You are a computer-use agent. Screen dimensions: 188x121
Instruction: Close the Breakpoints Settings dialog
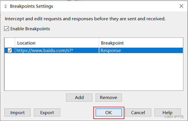tap(181, 6)
